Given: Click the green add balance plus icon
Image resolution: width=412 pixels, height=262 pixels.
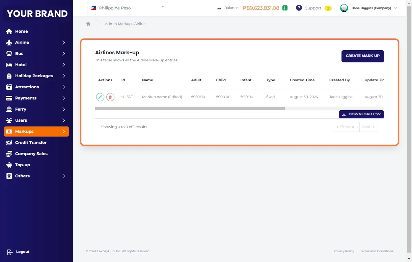Looking at the screenshot, I should tap(285, 8).
